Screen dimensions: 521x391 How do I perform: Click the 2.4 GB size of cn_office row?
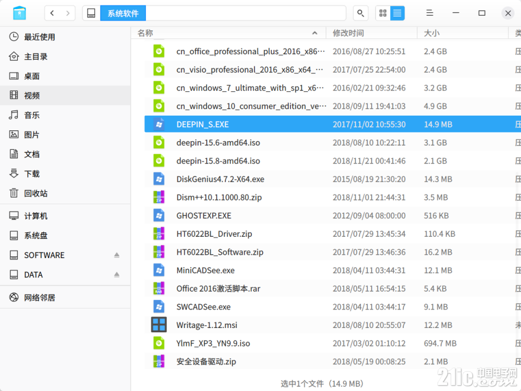(x=435, y=52)
